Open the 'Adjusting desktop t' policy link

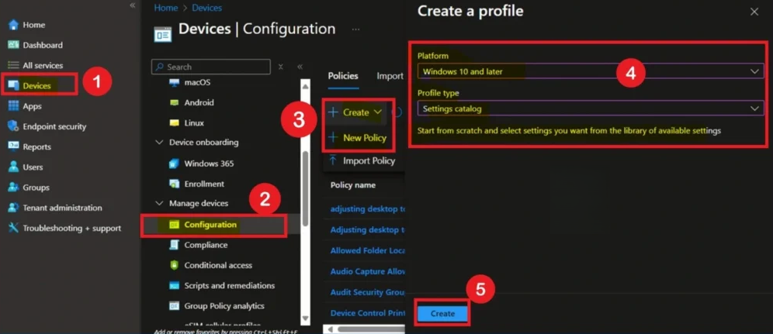click(368, 229)
